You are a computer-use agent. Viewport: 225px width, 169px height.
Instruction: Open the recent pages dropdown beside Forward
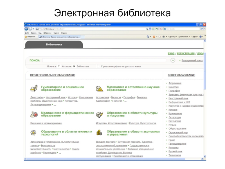point(33,29)
